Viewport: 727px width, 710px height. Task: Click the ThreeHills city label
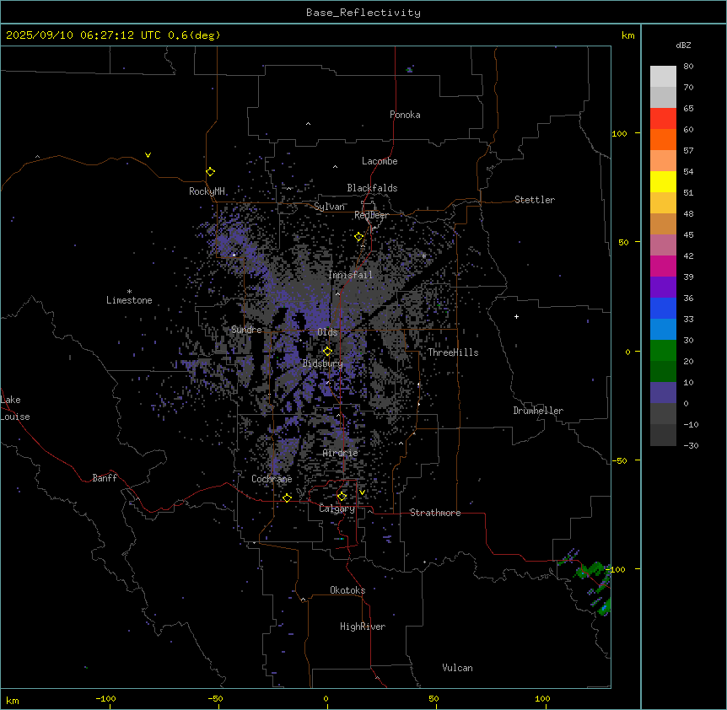tap(453, 352)
